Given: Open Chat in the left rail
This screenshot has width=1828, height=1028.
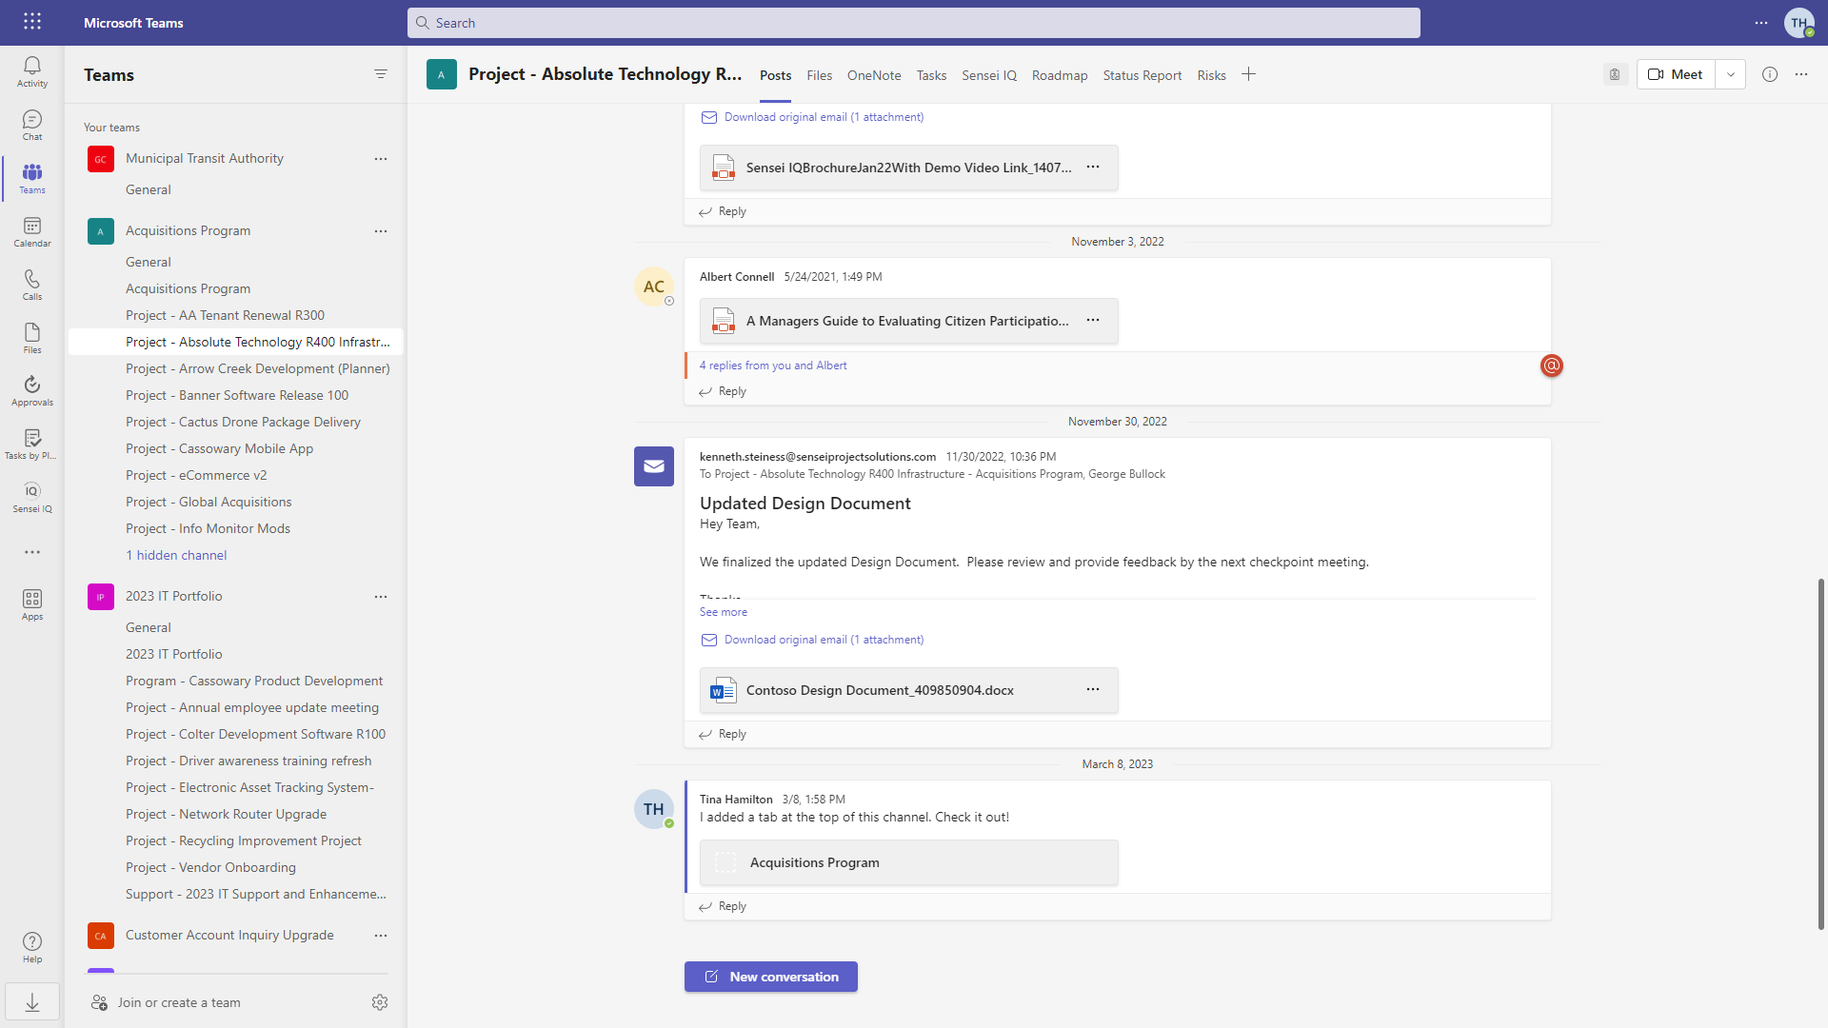Looking at the screenshot, I should 32,125.
